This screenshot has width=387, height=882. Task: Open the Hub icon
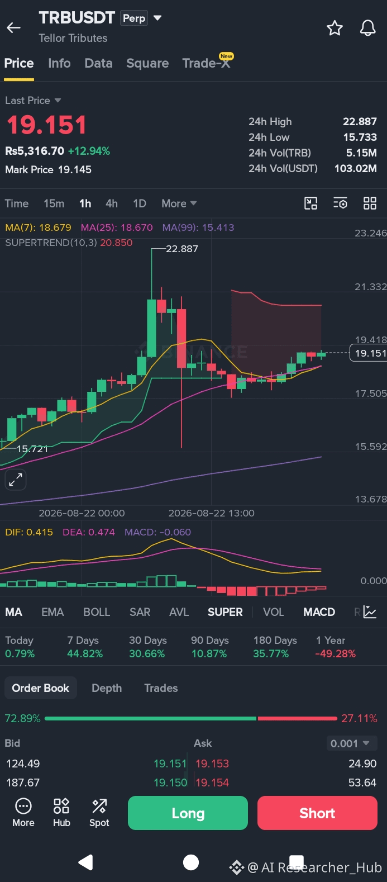[61, 813]
